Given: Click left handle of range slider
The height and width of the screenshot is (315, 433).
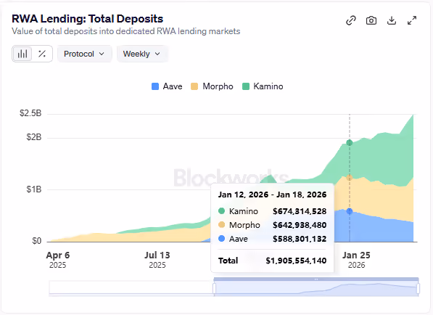Looking at the screenshot, I should click(x=214, y=288).
